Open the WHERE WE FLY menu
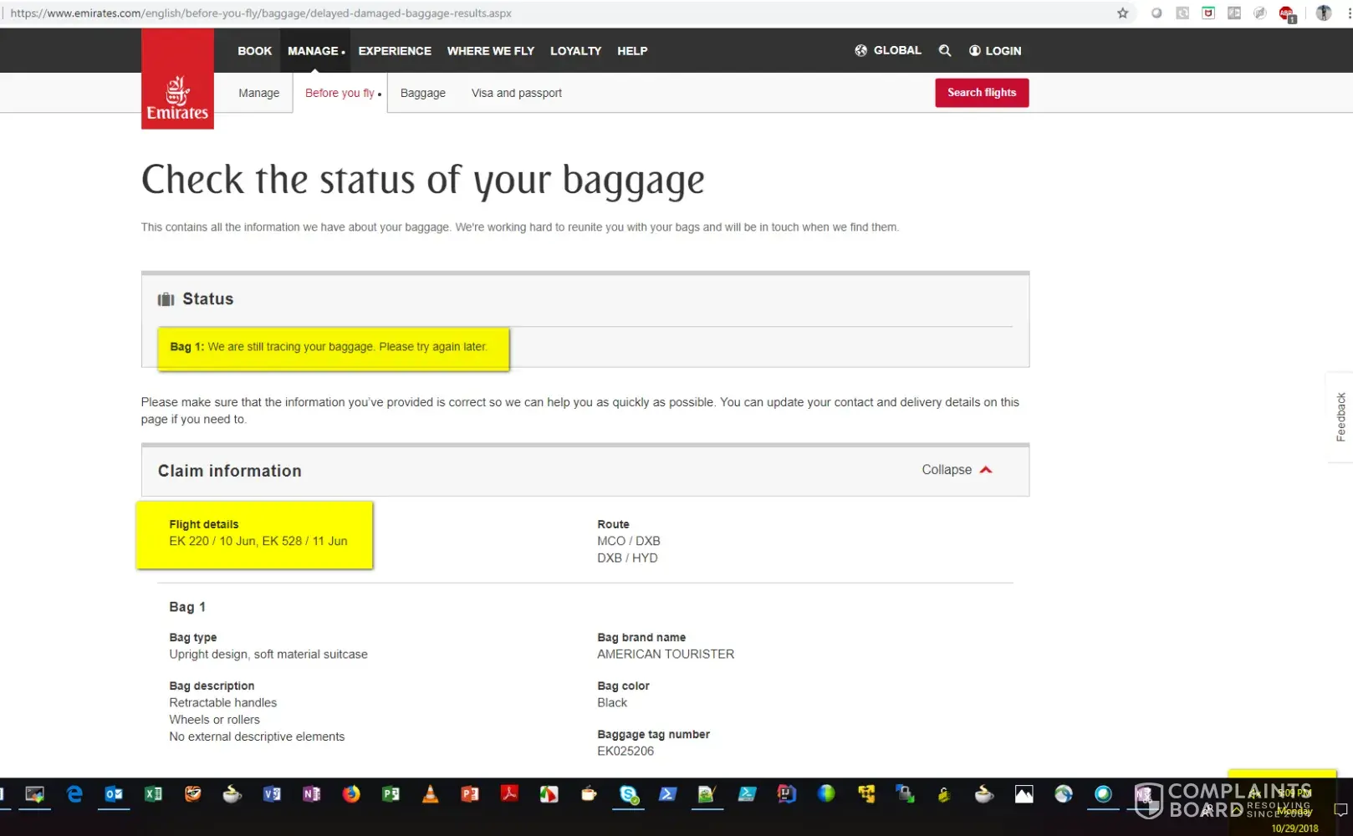The image size is (1353, 836). [x=491, y=51]
